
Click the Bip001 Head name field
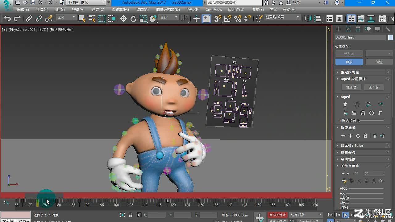point(360,37)
